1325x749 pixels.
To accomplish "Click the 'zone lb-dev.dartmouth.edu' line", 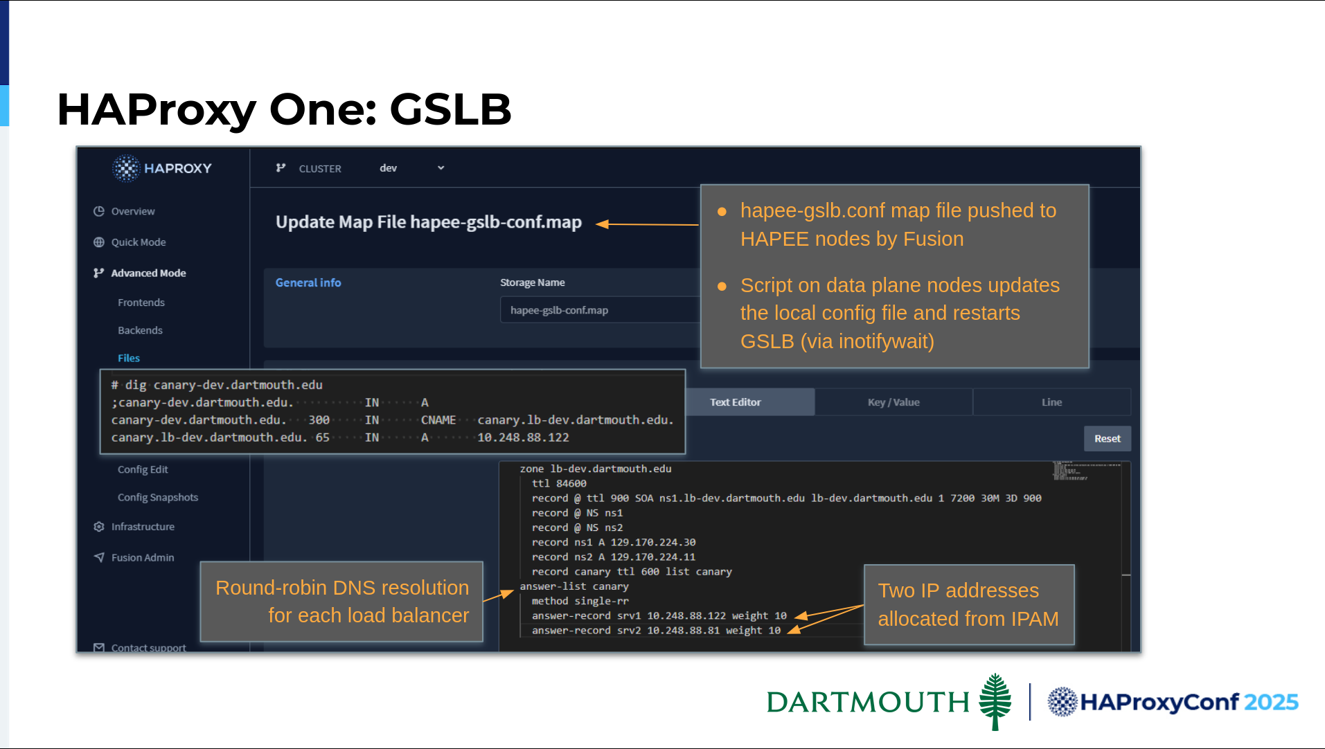I will (x=596, y=469).
